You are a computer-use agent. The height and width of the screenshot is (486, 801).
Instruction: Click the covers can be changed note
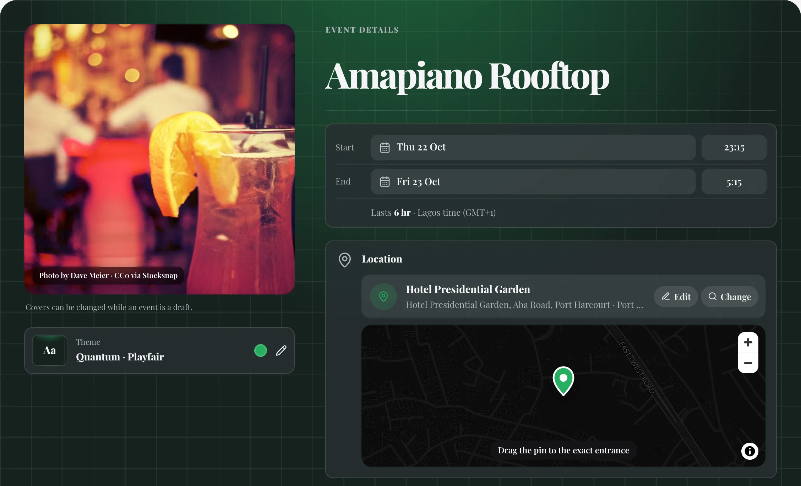pyautogui.click(x=109, y=307)
